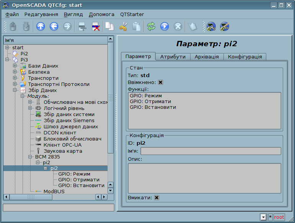The height and width of the screenshot is (223, 295).
Task: Select 'GPIO: Отримати' in the tree
Action: (x=78, y=179)
